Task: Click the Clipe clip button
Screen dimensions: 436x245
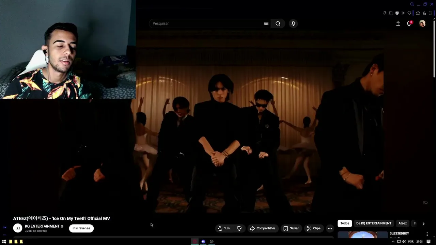Action: (x=313, y=228)
